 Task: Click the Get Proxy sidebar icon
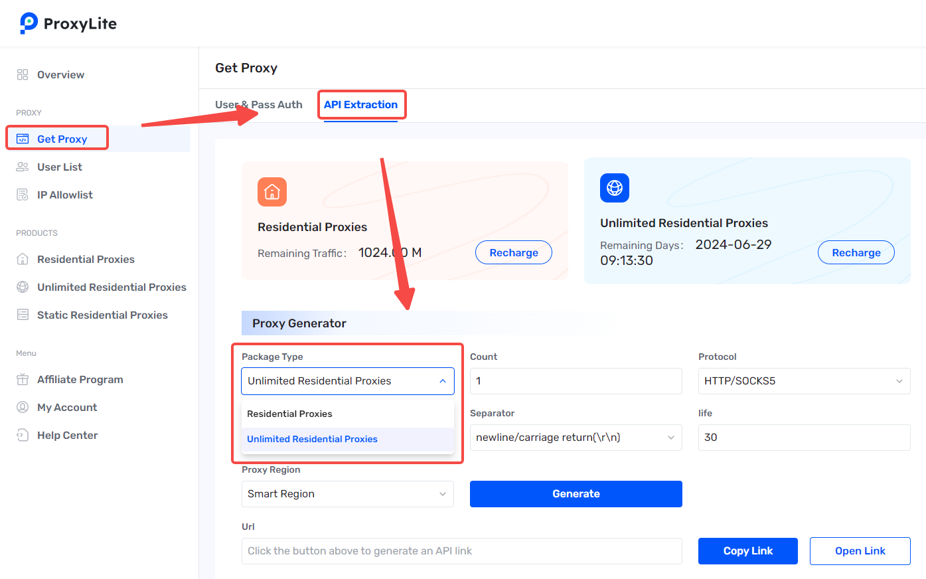tap(23, 139)
